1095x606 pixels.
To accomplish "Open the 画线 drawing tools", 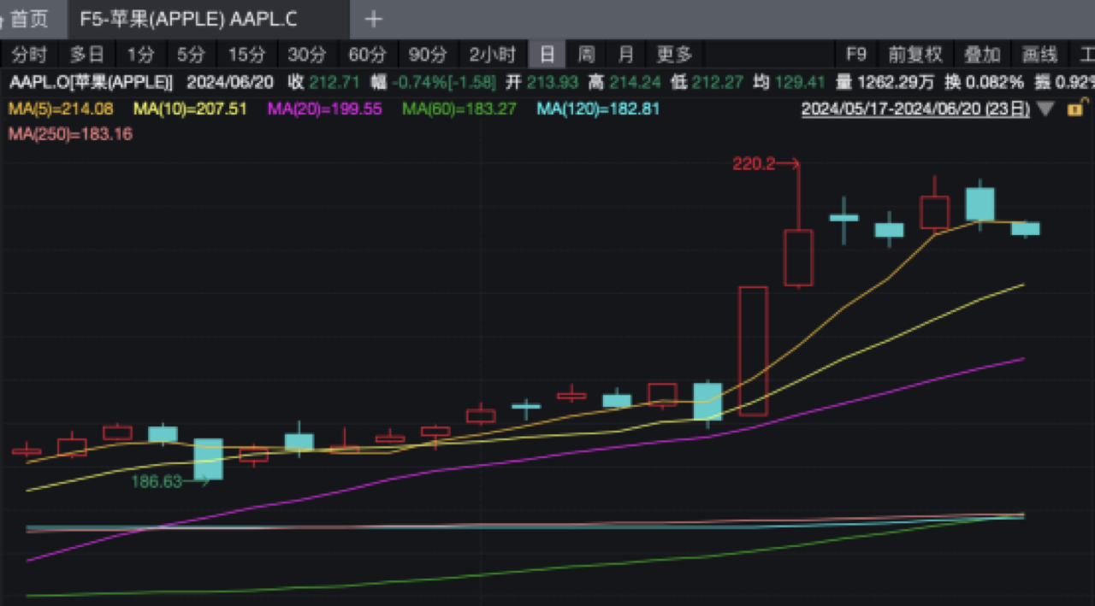I will (1039, 55).
